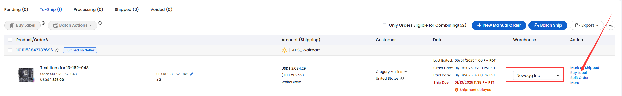622x96 pixels.
Task: Open info icon beside Buy Label
Action: [43, 23]
